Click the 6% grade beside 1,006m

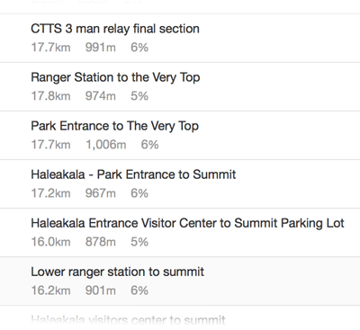[150, 145]
